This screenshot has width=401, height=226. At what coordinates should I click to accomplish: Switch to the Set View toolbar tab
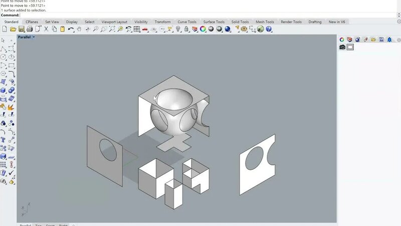pyautogui.click(x=52, y=22)
